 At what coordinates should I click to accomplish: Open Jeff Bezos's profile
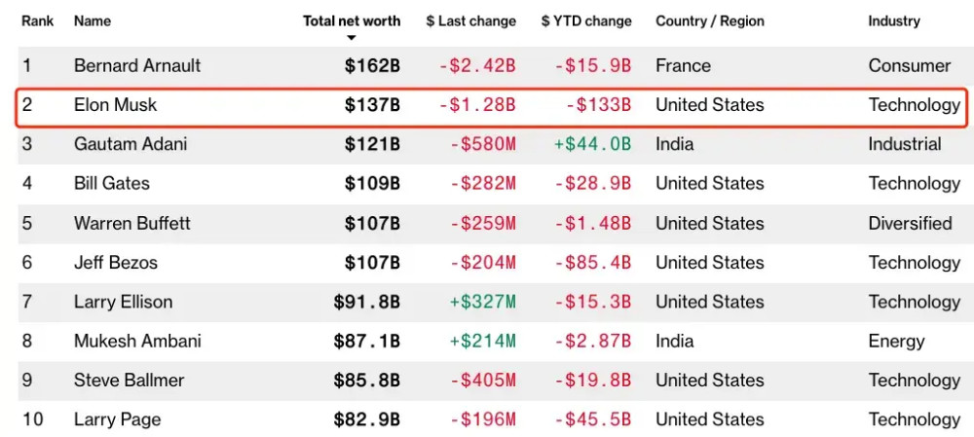pos(116,263)
